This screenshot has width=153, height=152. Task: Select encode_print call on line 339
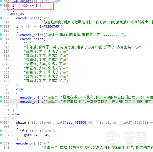[28, 143]
